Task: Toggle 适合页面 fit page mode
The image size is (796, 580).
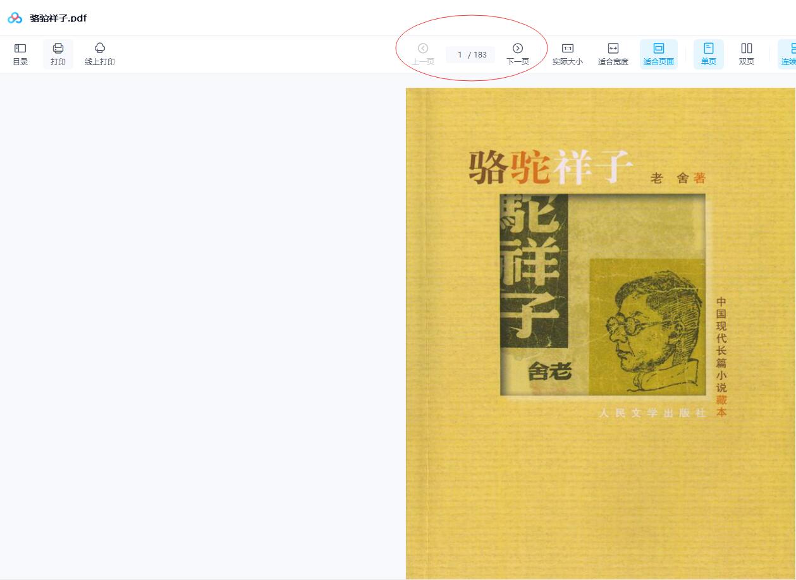Action: [x=659, y=54]
